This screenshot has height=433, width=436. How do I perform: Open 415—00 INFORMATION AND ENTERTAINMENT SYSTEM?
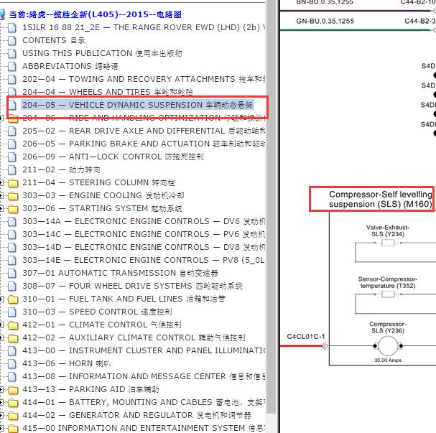144,428
